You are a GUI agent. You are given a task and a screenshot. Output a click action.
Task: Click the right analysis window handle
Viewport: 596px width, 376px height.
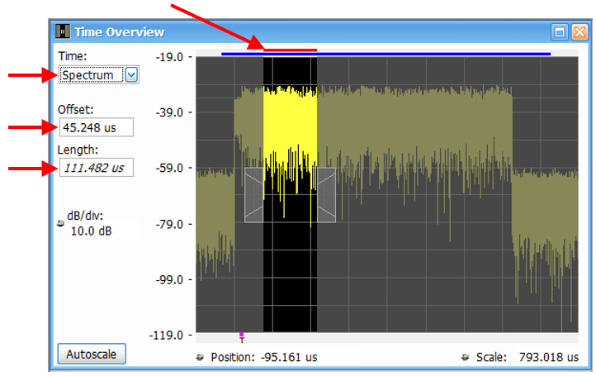[x=327, y=195]
